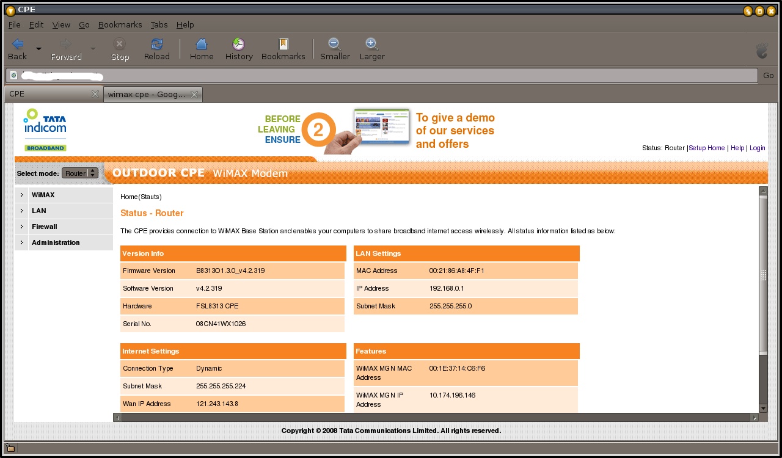Click the vertical scrollbar down arrow
Image resolution: width=782 pixels, height=458 pixels.
763,408
